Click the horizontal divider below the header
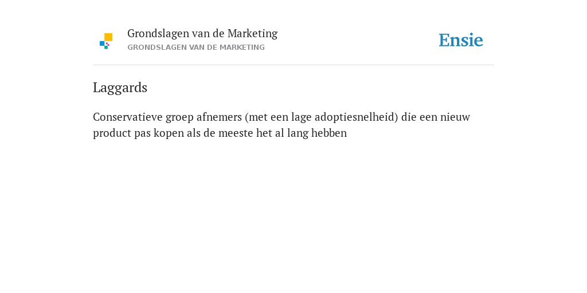The width and height of the screenshot is (587, 293). click(x=293, y=65)
